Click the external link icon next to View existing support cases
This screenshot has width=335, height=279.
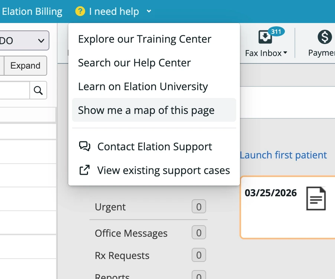[85, 170]
